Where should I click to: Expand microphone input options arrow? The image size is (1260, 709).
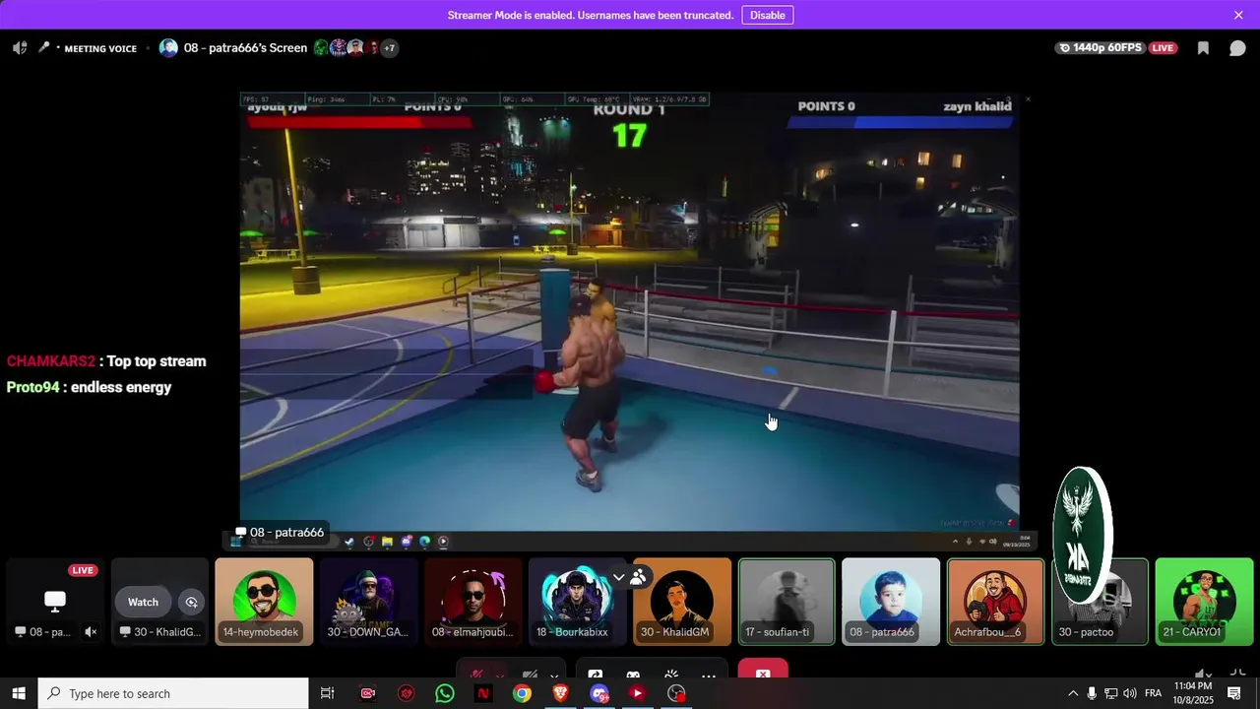tap(499, 677)
